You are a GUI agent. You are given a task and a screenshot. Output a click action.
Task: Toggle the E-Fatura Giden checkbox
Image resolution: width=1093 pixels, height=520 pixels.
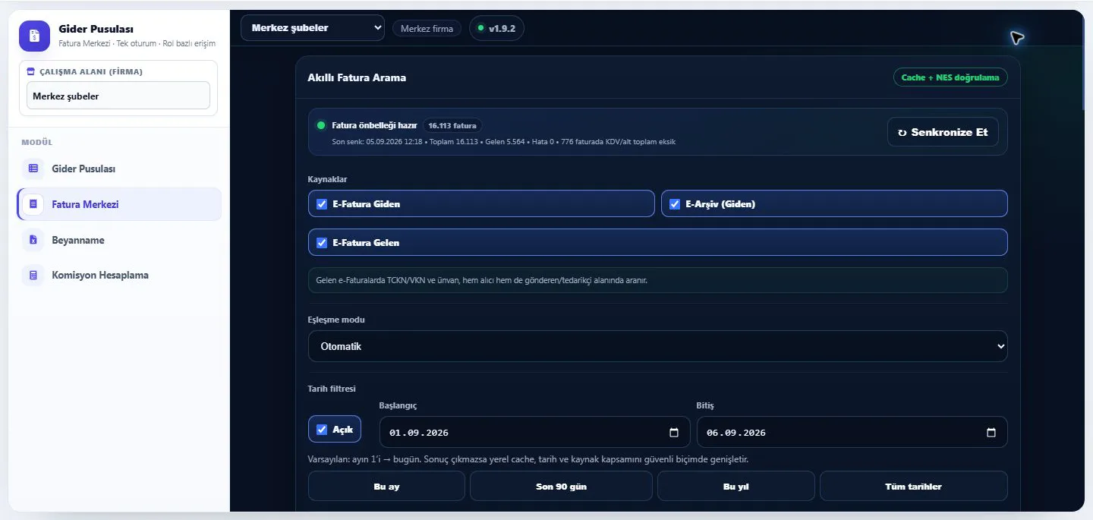(x=322, y=204)
